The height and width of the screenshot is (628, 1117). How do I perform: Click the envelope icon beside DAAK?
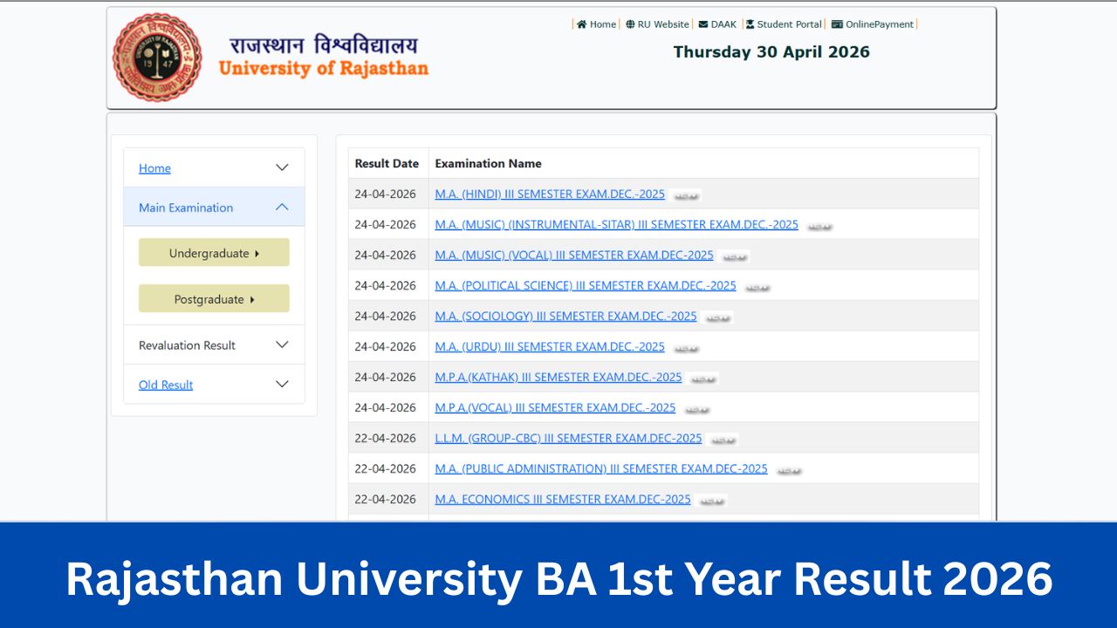click(702, 24)
